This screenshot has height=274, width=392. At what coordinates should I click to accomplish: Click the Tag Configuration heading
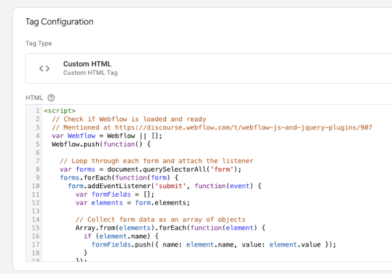tap(60, 21)
